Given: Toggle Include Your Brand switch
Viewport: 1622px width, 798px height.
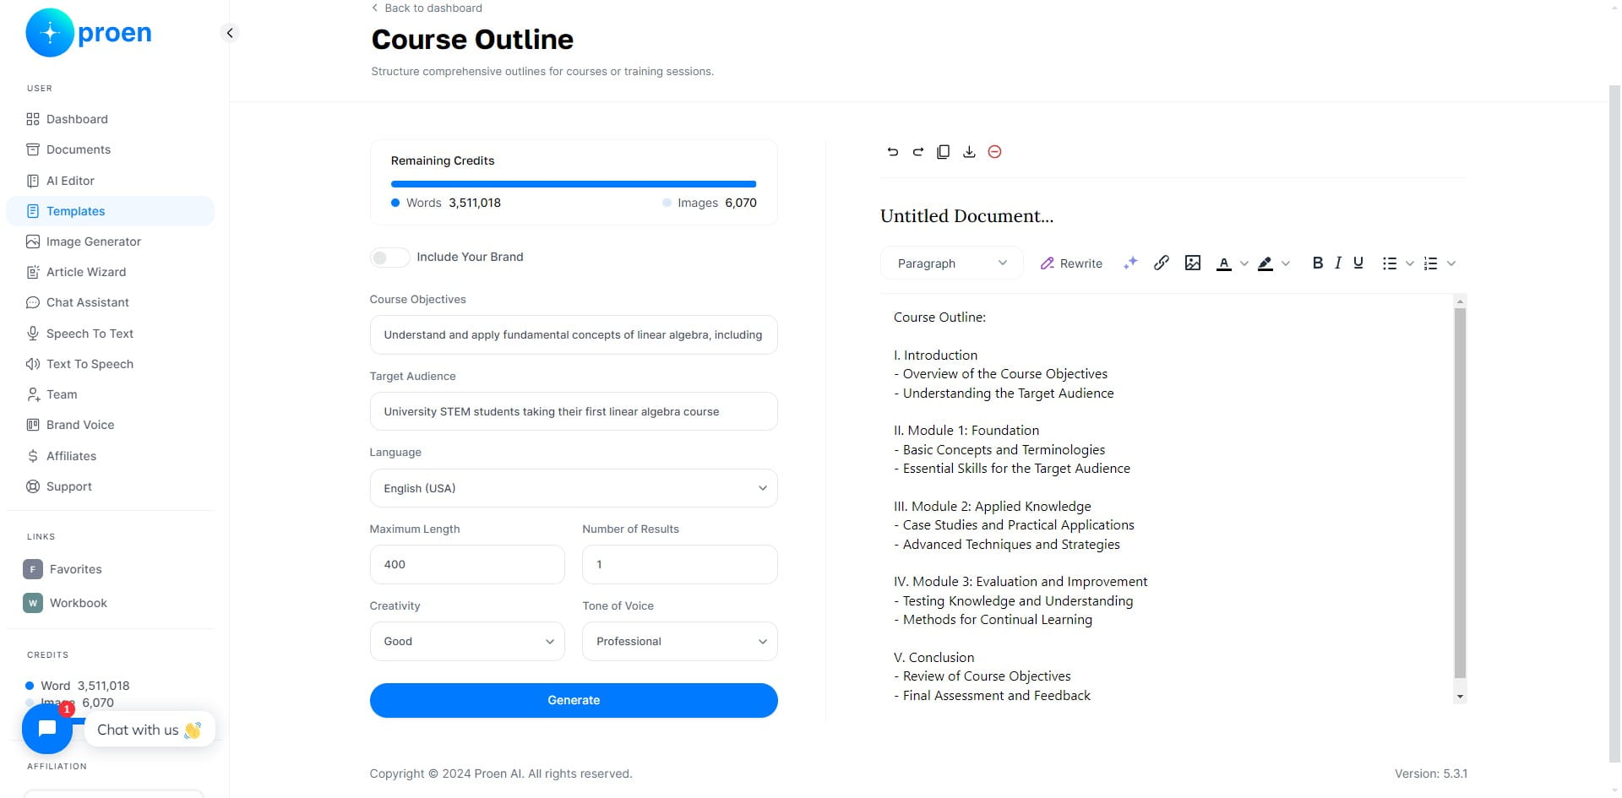Looking at the screenshot, I should pos(389,257).
